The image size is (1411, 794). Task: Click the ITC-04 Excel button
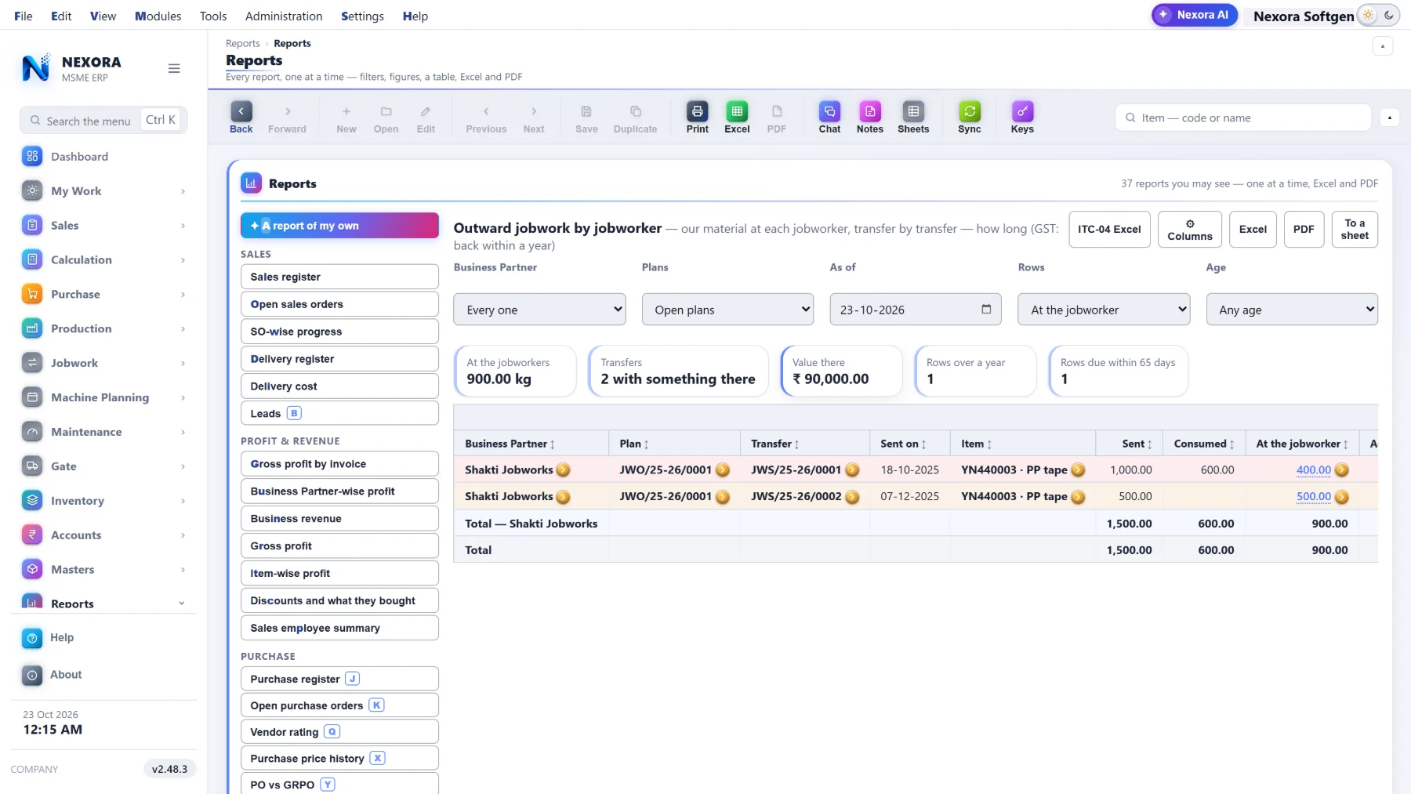point(1109,230)
